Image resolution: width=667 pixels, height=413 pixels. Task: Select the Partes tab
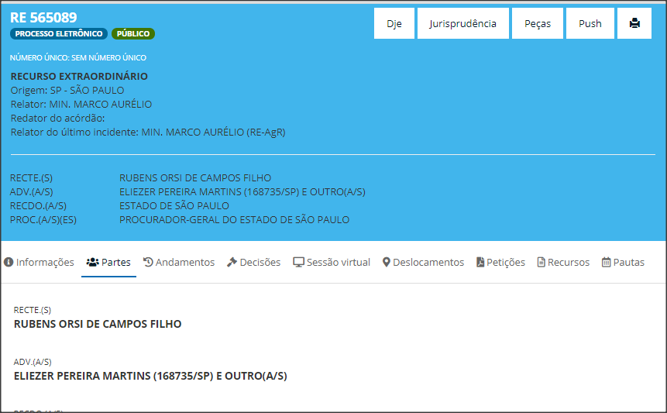pos(108,263)
